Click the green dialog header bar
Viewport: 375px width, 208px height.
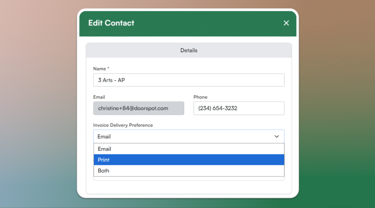tap(205, 23)
